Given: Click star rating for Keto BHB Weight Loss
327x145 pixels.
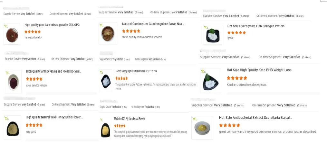Looking at the screenshot, I should point(237,78).
